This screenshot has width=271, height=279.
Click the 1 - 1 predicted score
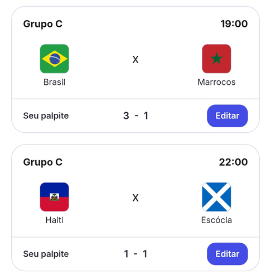click(135, 254)
